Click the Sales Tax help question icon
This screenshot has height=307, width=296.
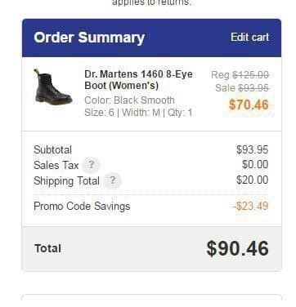(92, 165)
